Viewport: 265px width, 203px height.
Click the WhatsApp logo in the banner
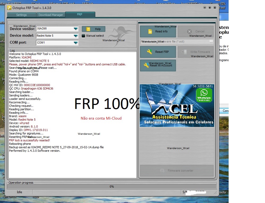click(x=204, y=95)
